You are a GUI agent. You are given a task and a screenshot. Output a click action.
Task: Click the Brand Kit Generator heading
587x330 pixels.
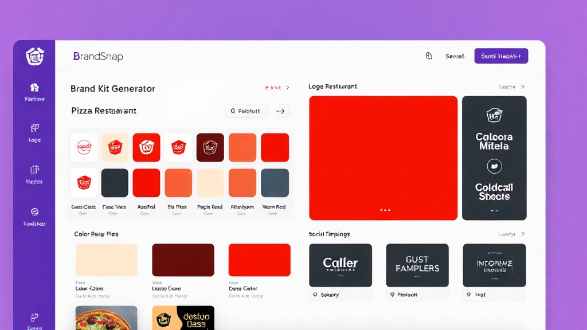click(x=113, y=89)
